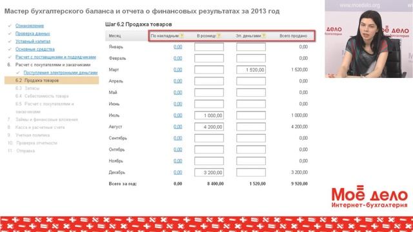This screenshot has width=413, height=232.
Task: Select 6.4 Себестоимость товара step
Action: [42, 96]
